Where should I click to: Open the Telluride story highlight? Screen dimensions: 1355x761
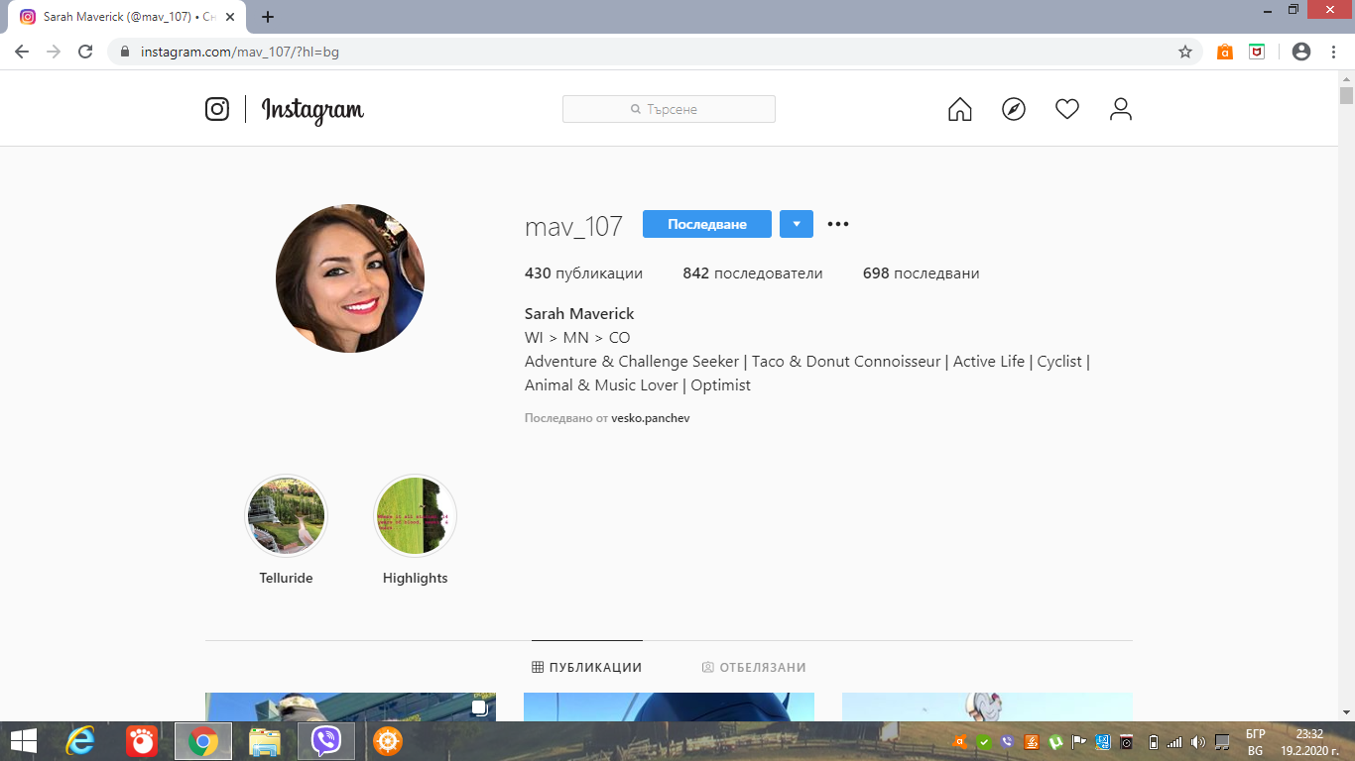(286, 515)
